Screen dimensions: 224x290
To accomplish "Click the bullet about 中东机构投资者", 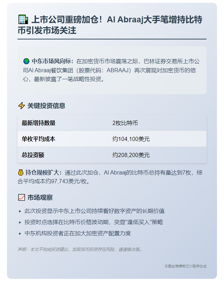I will pyautogui.click(x=78, y=233).
